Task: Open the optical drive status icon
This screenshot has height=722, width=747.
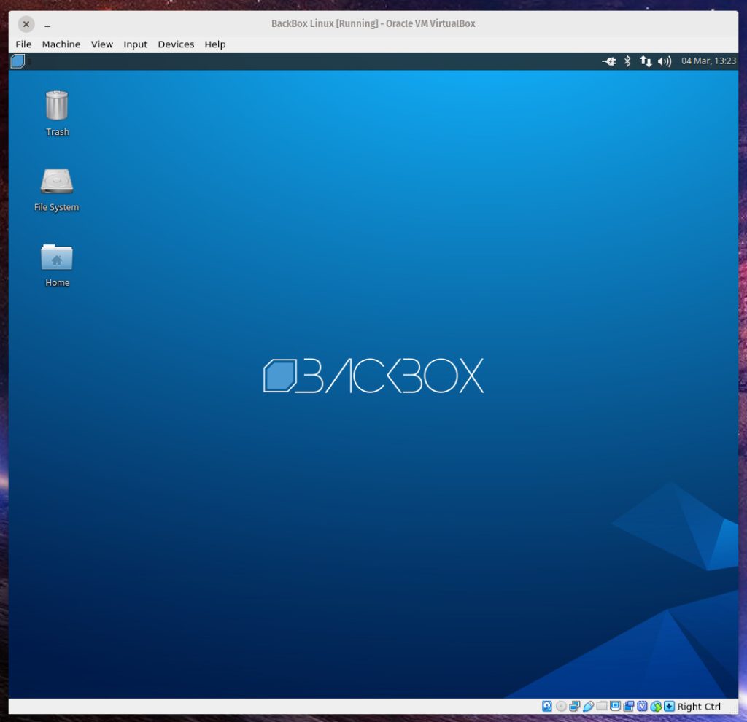Action: [x=561, y=706]
